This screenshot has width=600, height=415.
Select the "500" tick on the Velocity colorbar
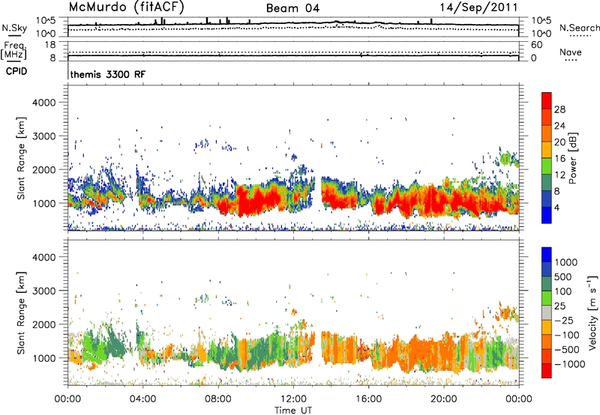(x=563, y=276)
